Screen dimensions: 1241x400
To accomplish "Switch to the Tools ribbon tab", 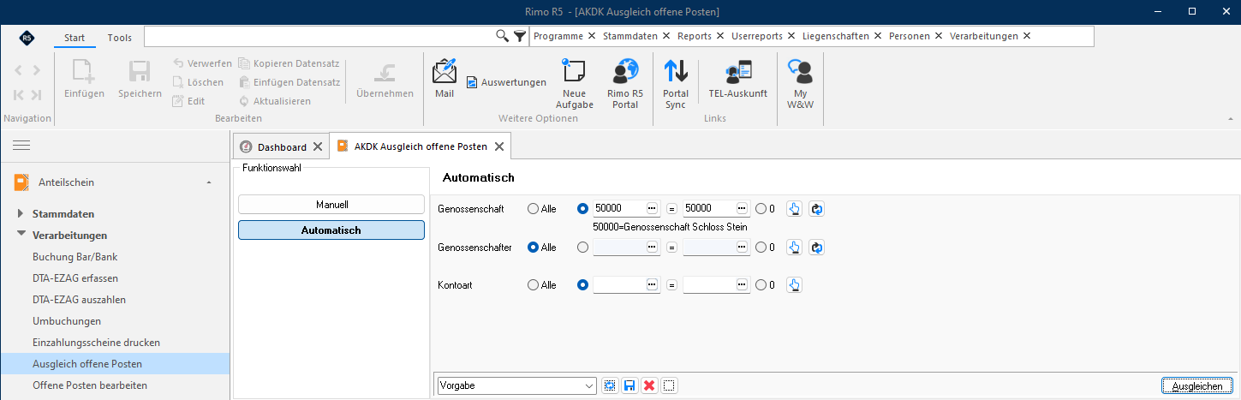I will coord(120,38).
